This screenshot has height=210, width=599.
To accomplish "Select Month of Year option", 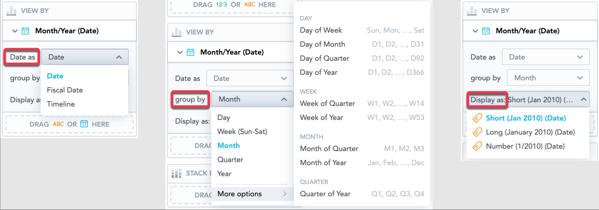I will tap(323, 163).
